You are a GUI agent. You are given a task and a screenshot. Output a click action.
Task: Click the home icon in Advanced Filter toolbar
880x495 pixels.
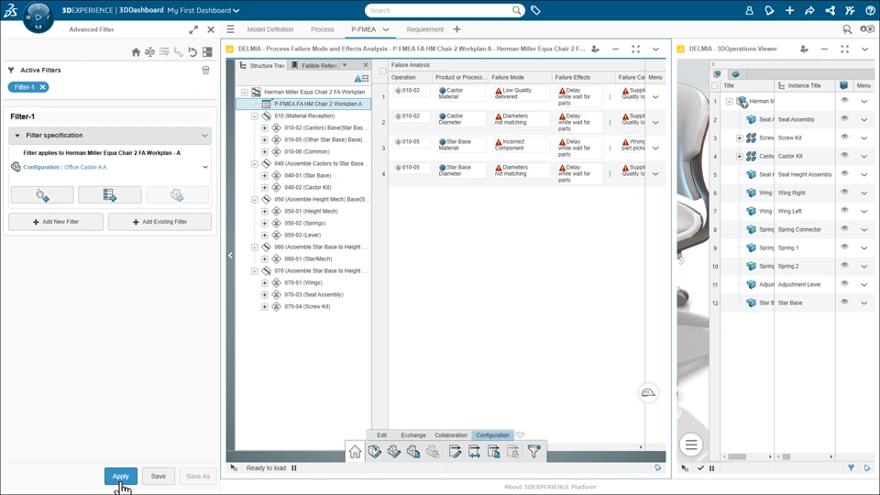[136, 52]
